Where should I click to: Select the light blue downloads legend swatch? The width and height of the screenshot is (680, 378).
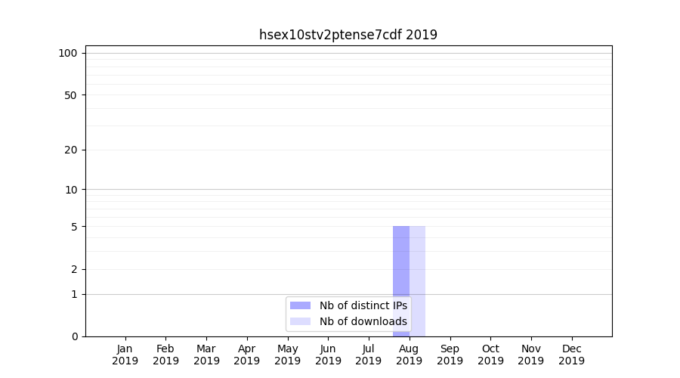tap(300, 321)
